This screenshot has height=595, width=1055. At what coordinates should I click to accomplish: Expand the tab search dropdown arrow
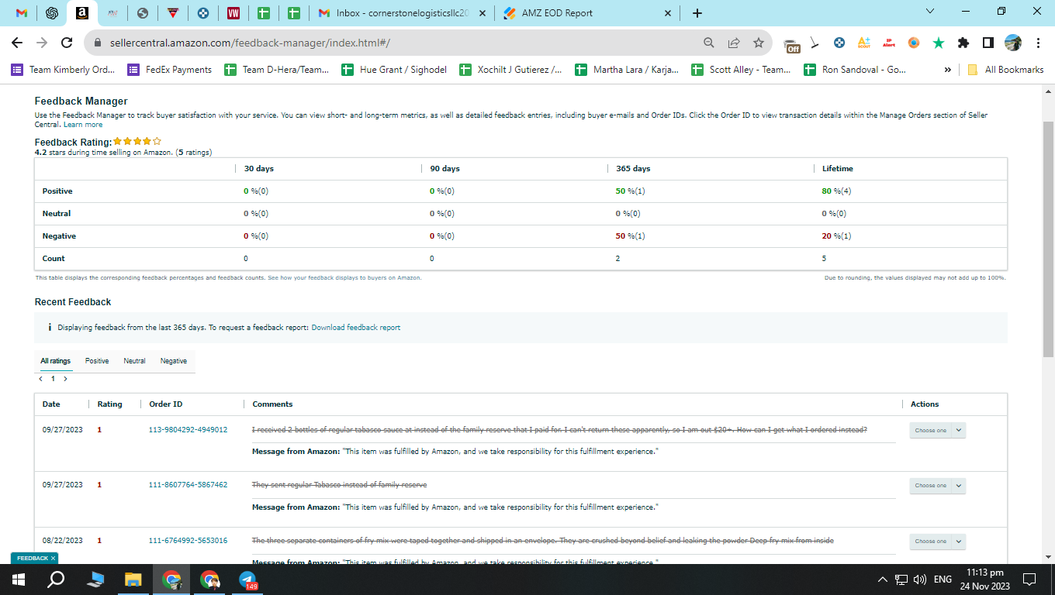931,12
